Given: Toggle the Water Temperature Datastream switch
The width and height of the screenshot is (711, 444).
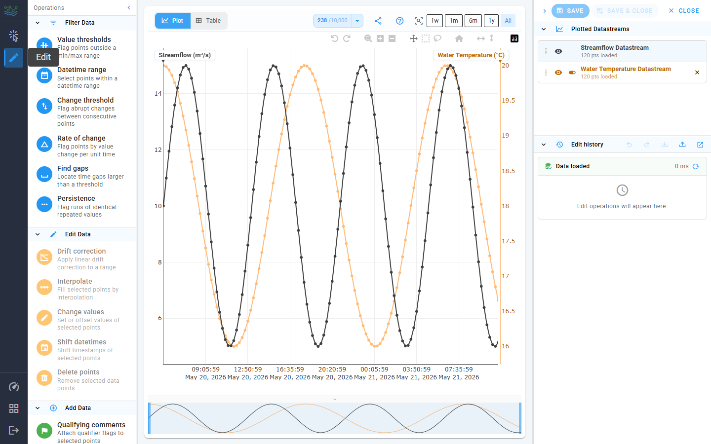Looking at the screenshot, I should coord(572,73).
